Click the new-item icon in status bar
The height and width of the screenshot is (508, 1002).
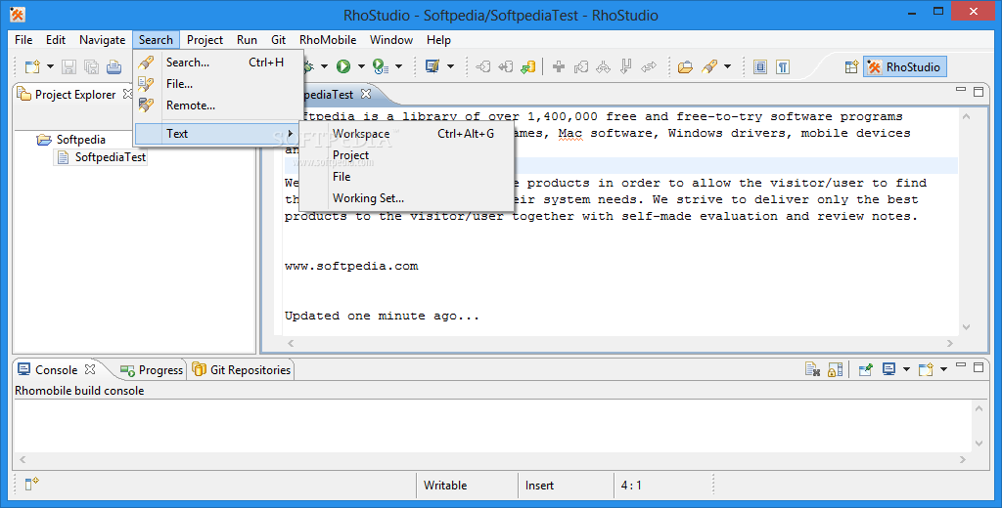click(32, 485)
